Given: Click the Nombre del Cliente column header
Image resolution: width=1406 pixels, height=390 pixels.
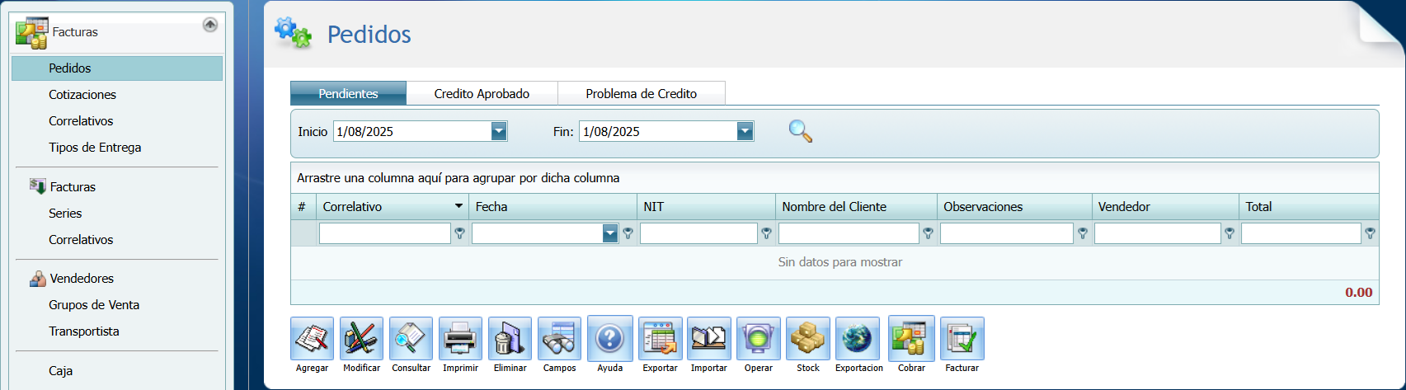Looking at the screenshot, I should [856, 207].
